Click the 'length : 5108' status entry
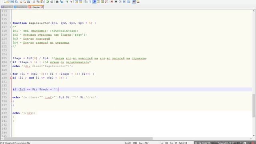The width and height of the screenshot is (256, 144). click(131, 143)
